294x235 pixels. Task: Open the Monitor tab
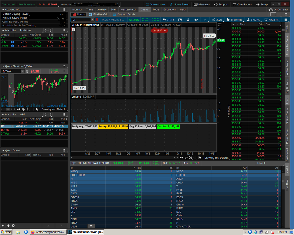(x=77, y=9)
